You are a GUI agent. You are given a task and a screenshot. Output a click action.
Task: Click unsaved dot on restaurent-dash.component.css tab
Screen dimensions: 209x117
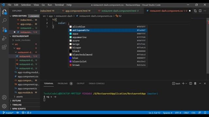190,11
